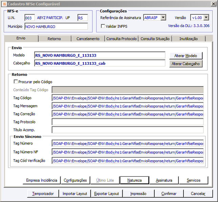Check Procurar pelo Código option
This screenshot has width=218, height=202.
coord(16,82)
